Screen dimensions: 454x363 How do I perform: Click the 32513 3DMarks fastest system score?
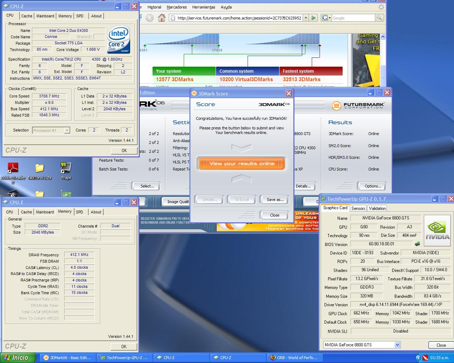tap(301, 79)
